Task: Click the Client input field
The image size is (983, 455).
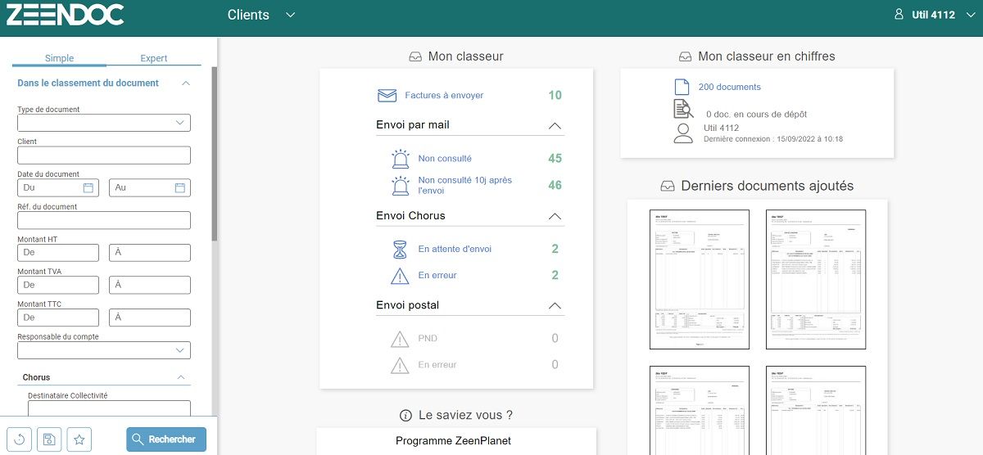Action: coord(104,155)
